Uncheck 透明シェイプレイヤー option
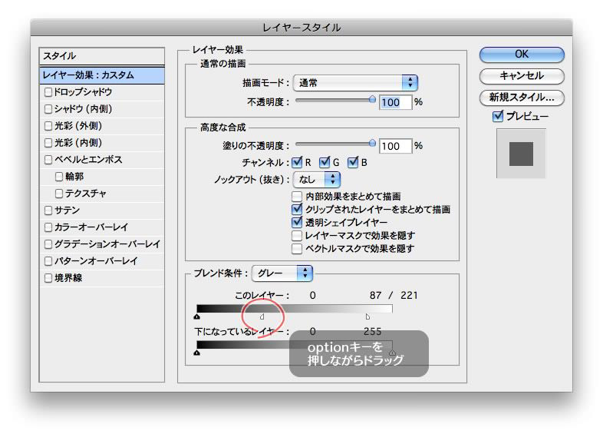 296,222
